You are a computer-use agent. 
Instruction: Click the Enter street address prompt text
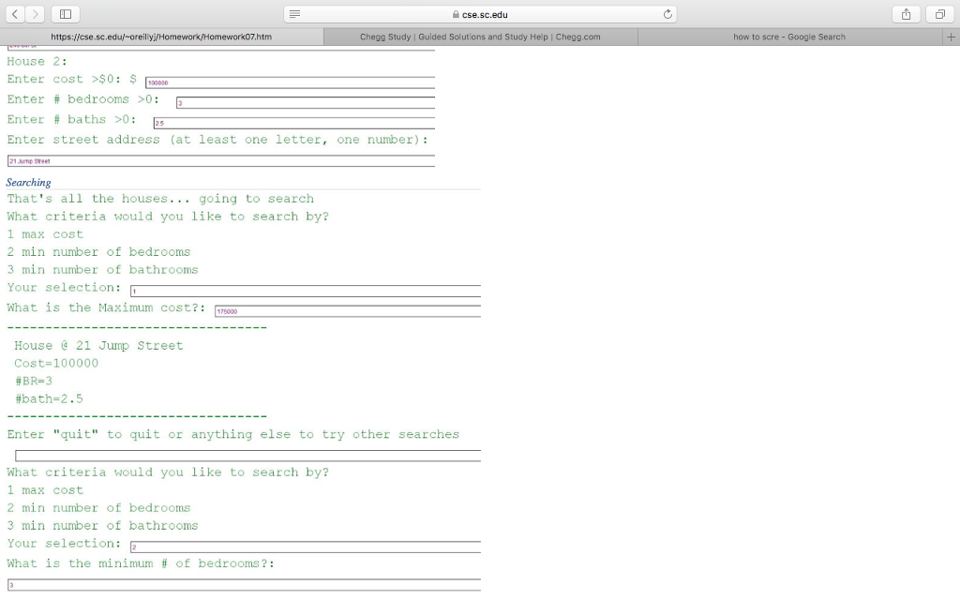pyautogui.click(x=217, y=140)
